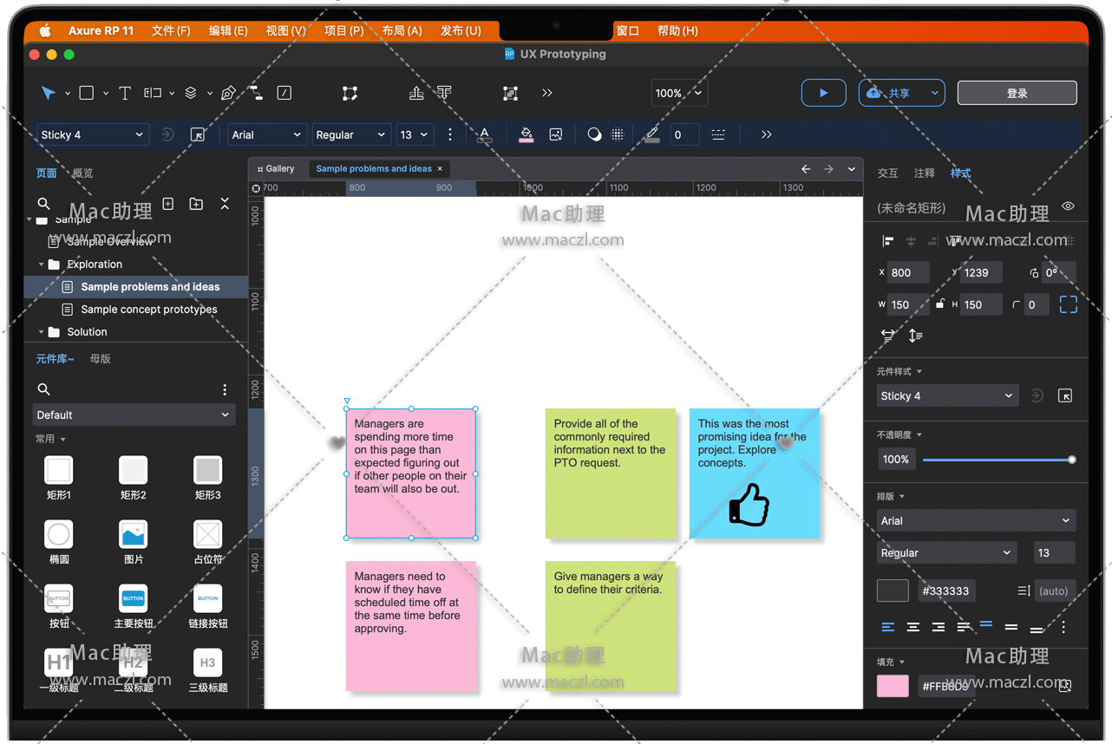The height and width of the screenshot is (744, 1112).
Task: Open the 布局 (A) menu
Action: coord(402,30)
